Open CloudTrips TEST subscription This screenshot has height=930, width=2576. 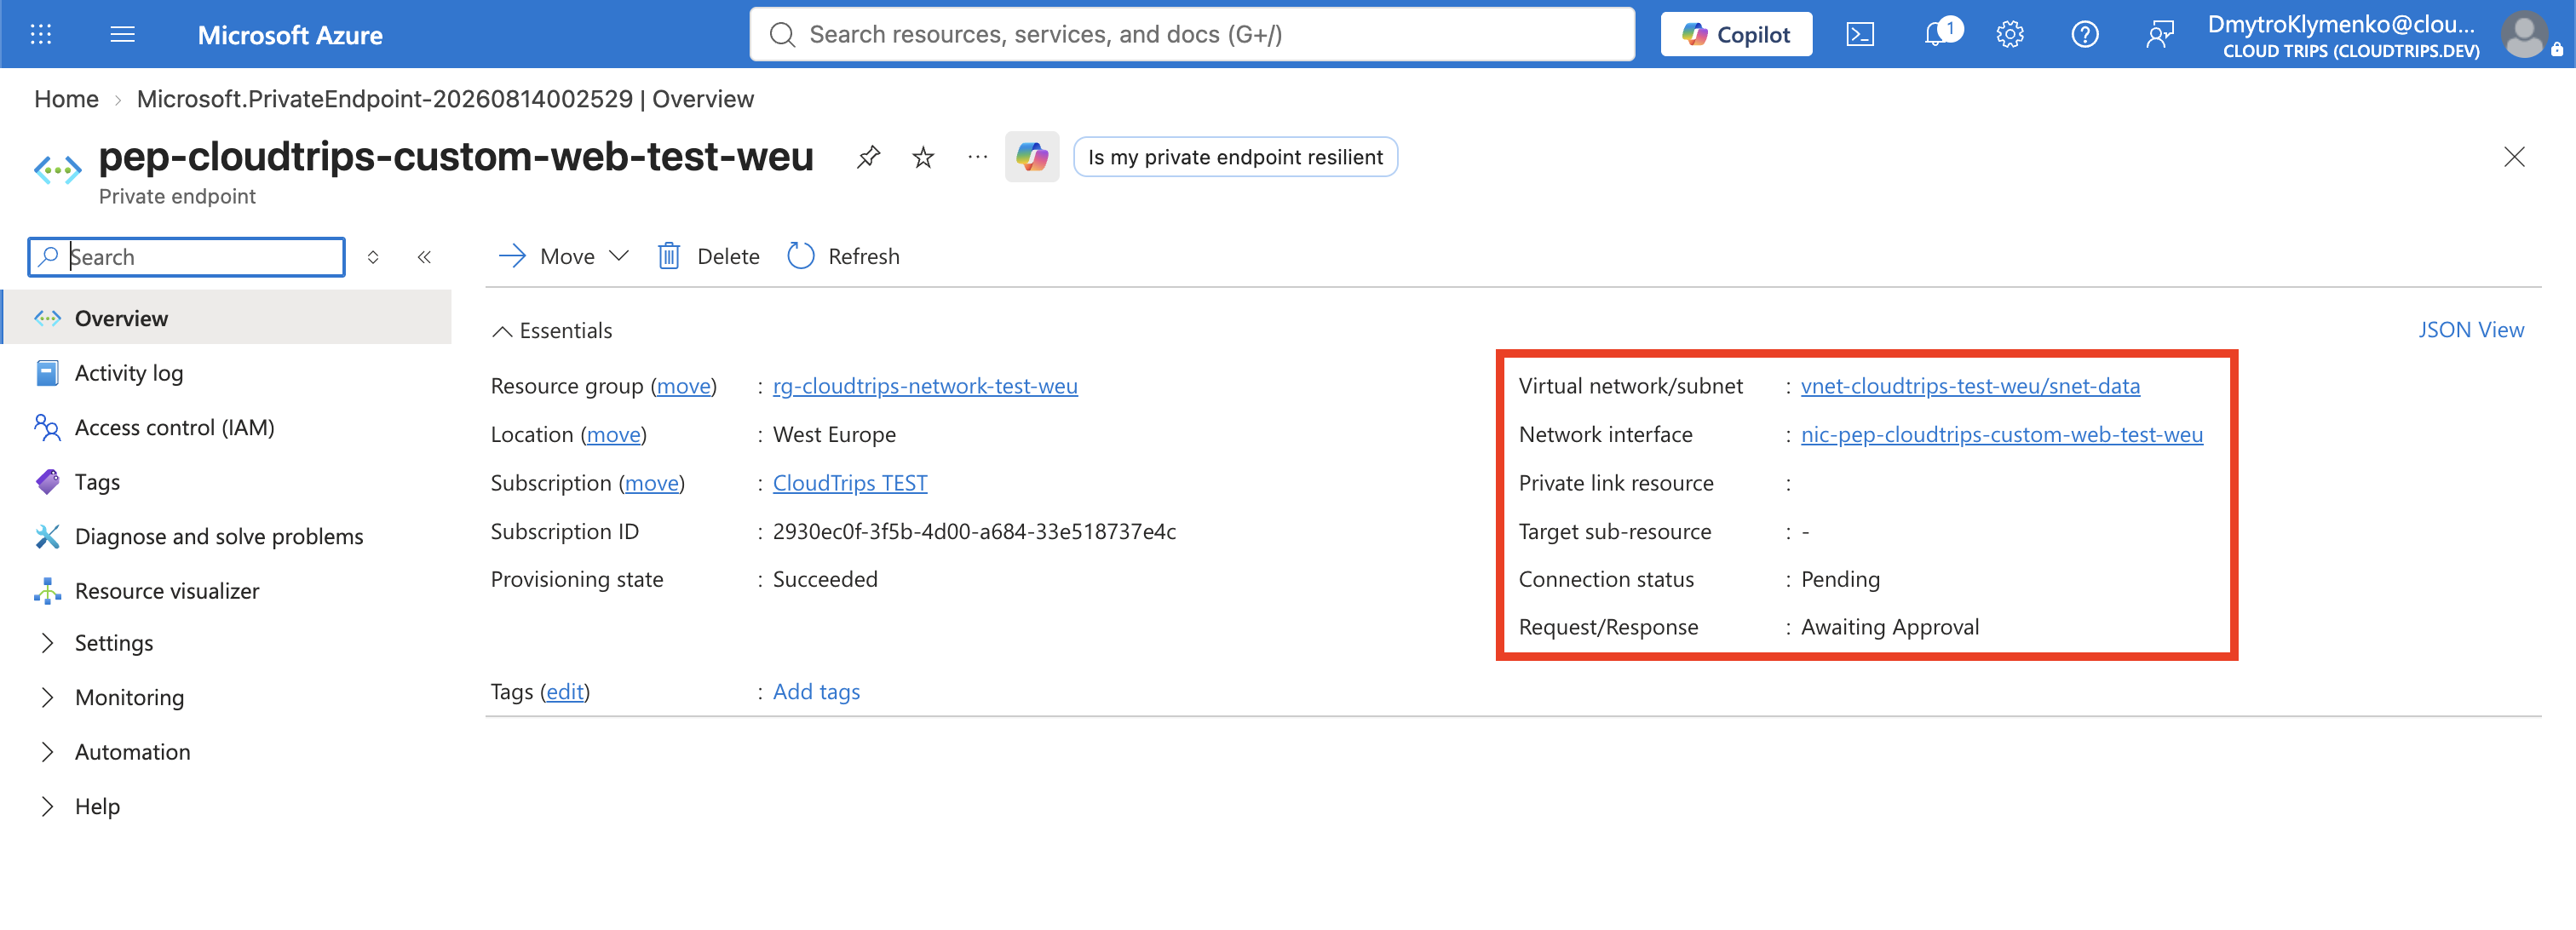(x=850, y=483)
